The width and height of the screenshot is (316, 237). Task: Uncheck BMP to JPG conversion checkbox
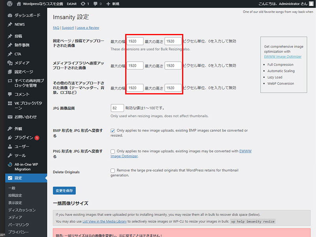113,130
